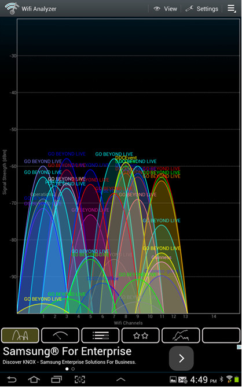Select the gray Operations network label
The height and width of the screenshot is (387, 242).
[42, 194]
